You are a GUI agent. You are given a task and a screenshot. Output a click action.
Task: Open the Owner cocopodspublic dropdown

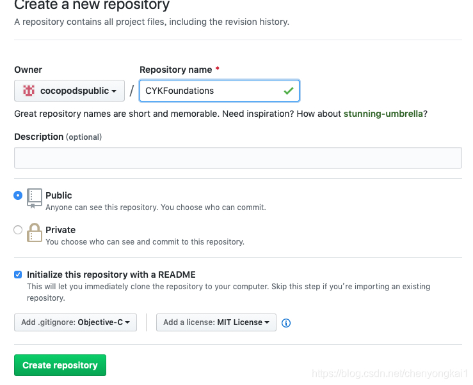click(69, 91)
